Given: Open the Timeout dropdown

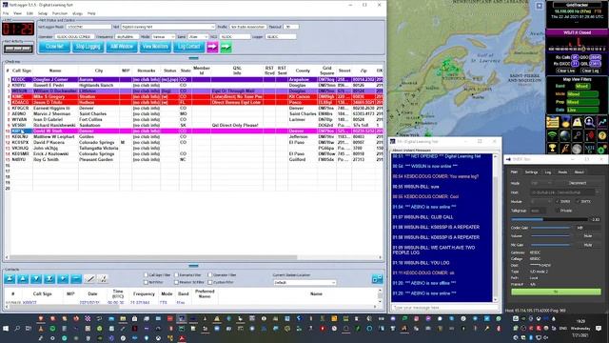Looking at the screenshot, I should [x=291, y=27].
